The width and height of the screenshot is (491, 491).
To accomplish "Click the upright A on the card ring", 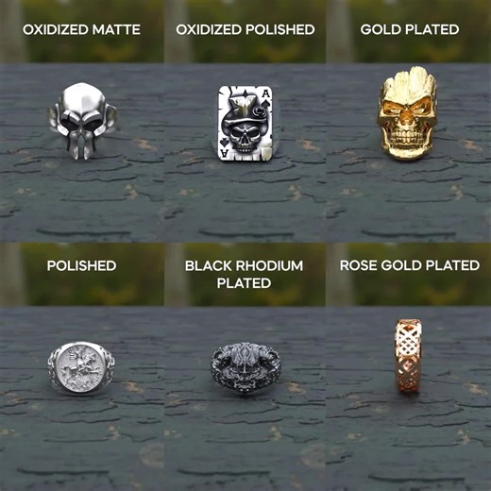I will click(266, 93).
